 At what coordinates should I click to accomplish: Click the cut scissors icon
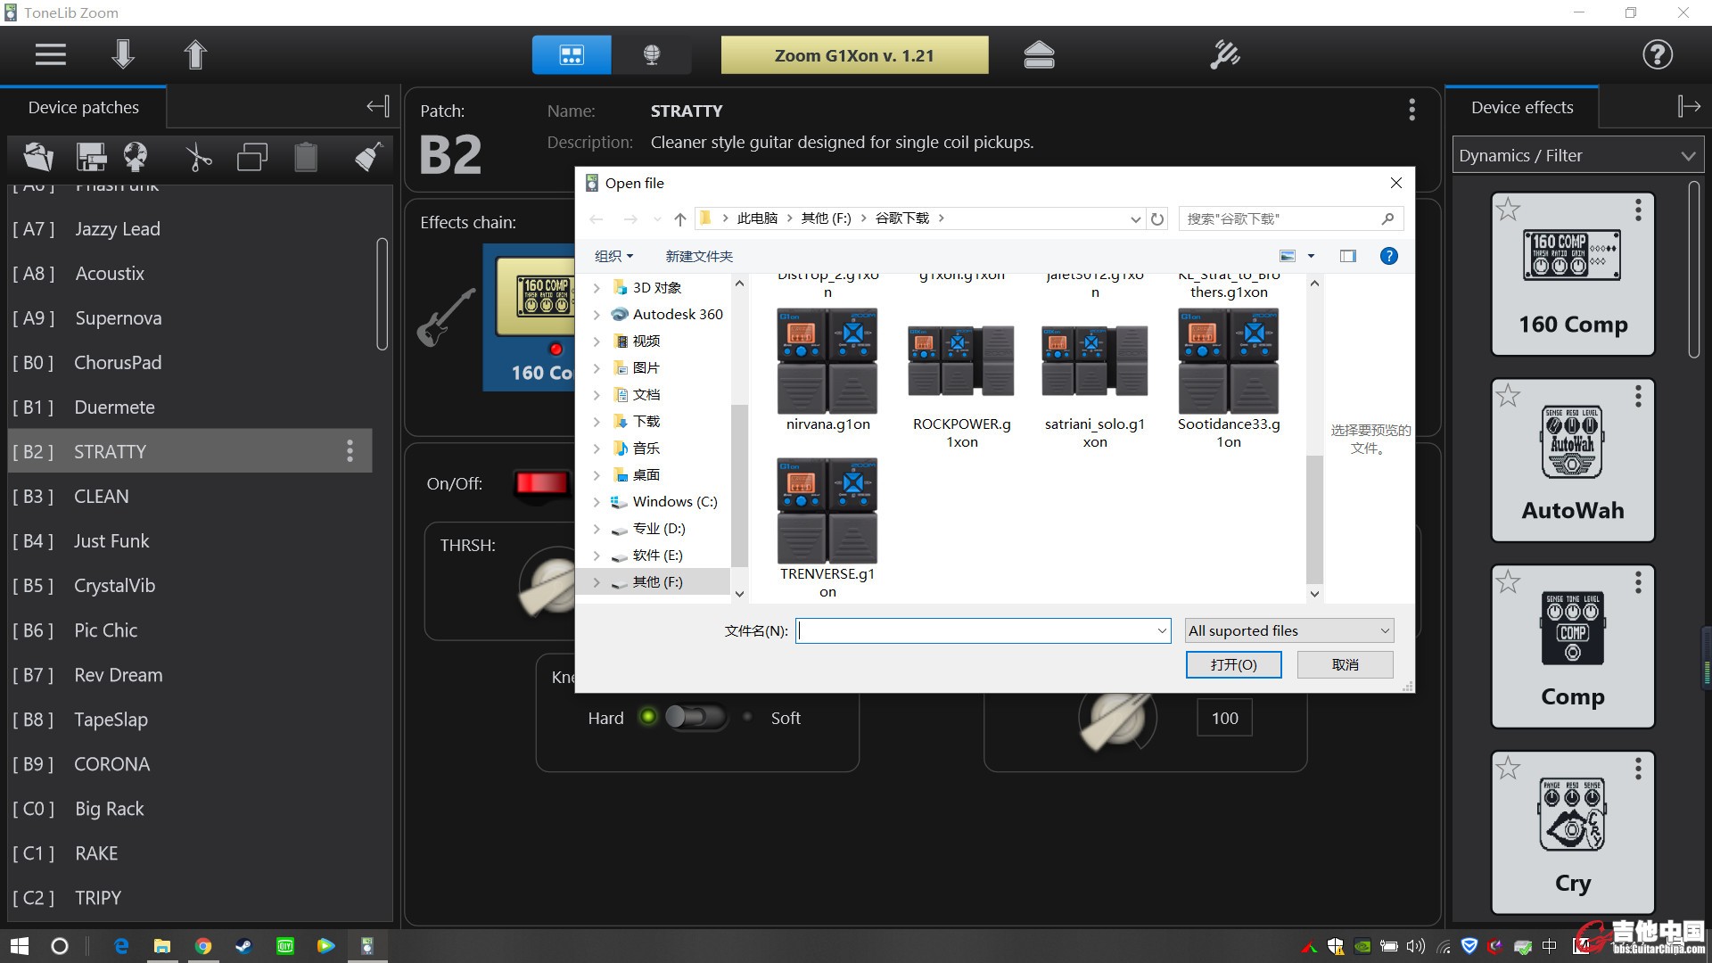click(x=198, y=157)
